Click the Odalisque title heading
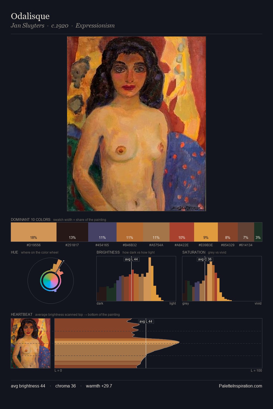This screenshot has width=273, height=409. coord(30,16)
